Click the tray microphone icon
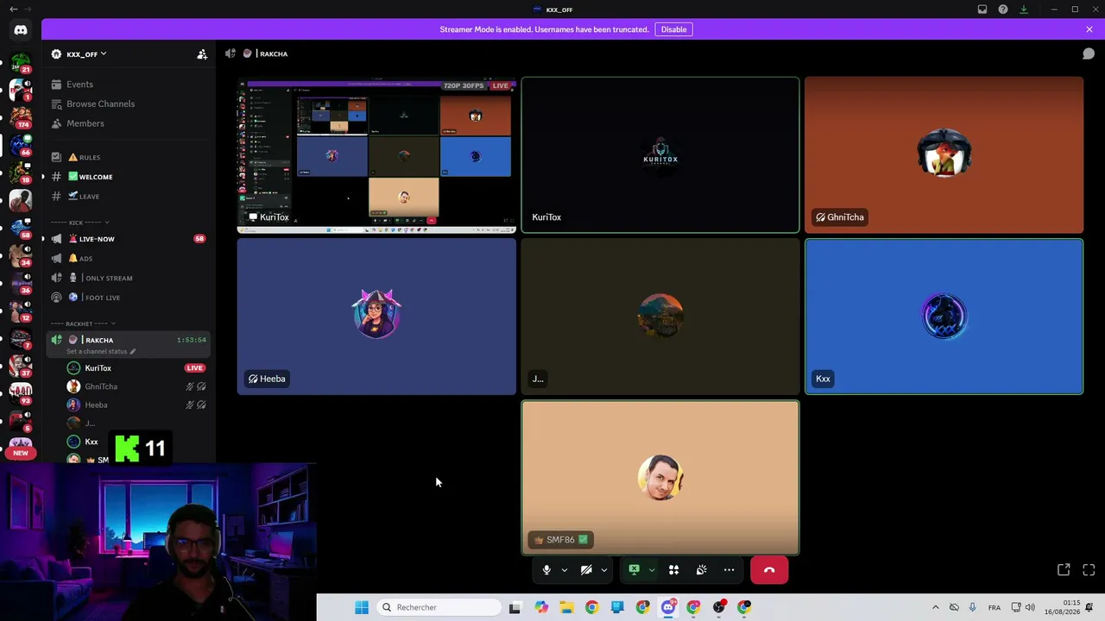 click(x=973, y=607)
